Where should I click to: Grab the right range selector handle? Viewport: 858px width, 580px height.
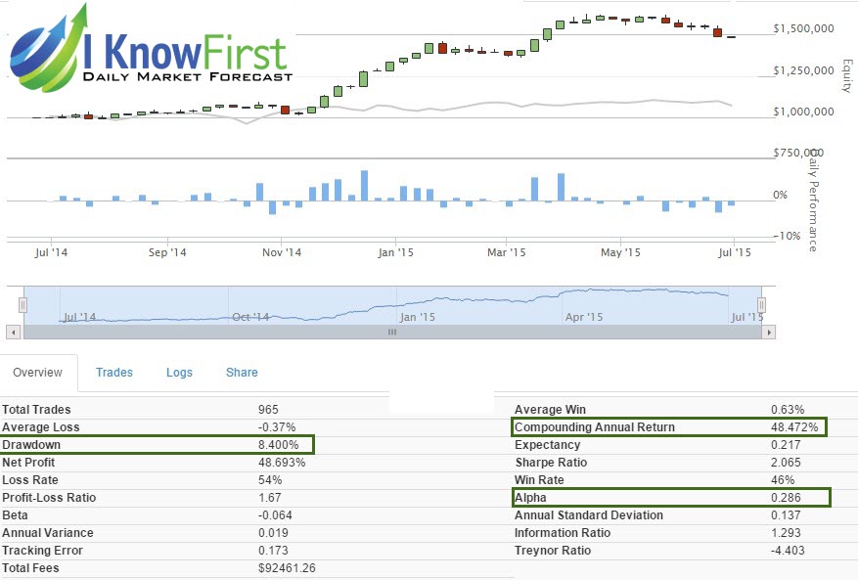(x=761, y=305)
